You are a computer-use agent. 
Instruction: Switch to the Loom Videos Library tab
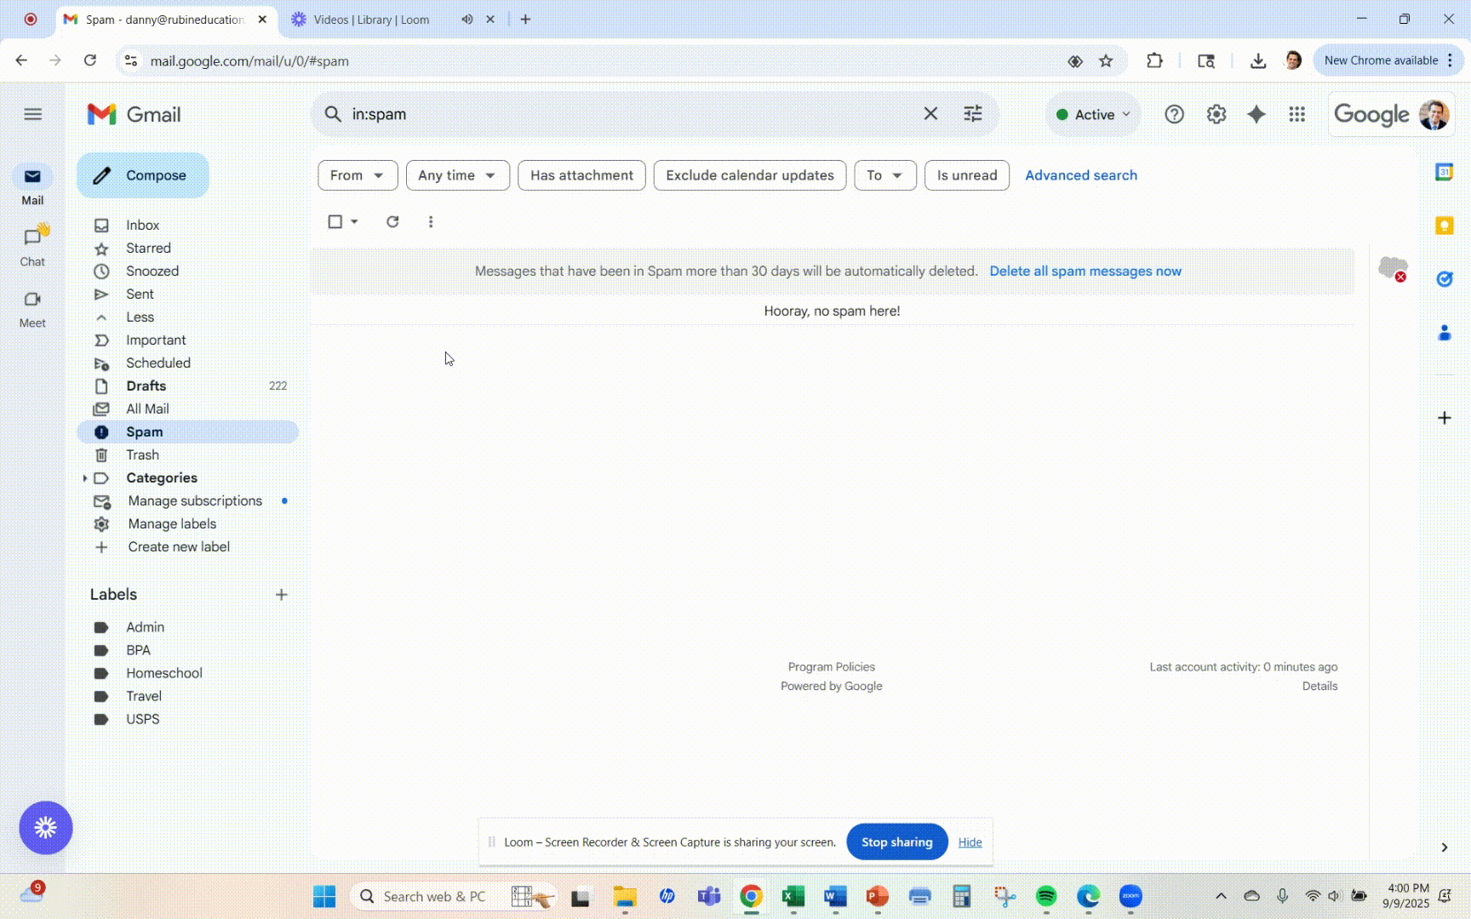point(371,20)
